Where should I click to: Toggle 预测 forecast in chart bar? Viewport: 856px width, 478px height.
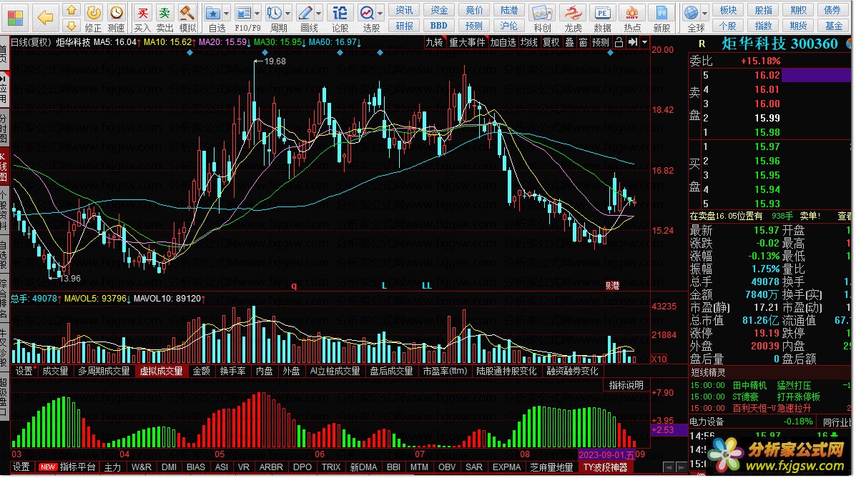point(601,42)
